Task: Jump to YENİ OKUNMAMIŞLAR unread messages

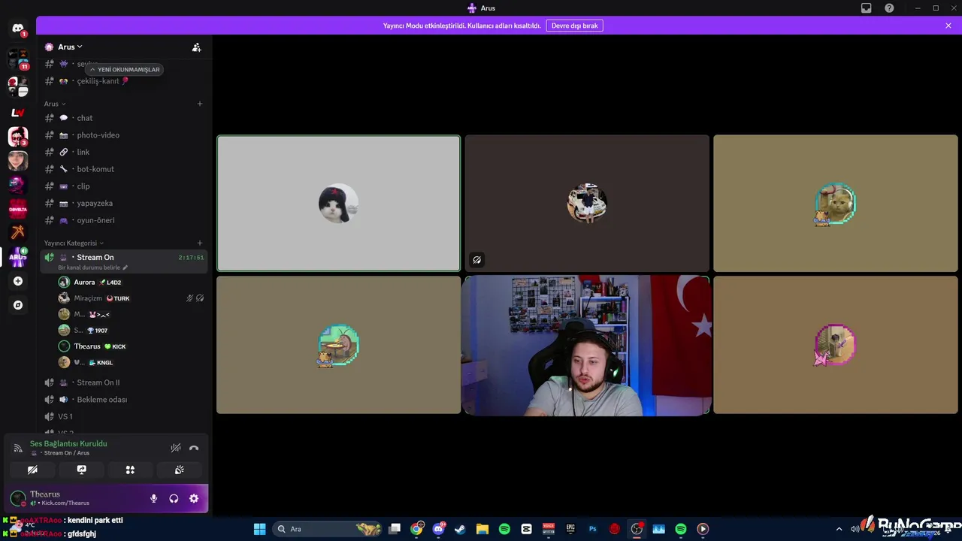Action: click(125, 69)
